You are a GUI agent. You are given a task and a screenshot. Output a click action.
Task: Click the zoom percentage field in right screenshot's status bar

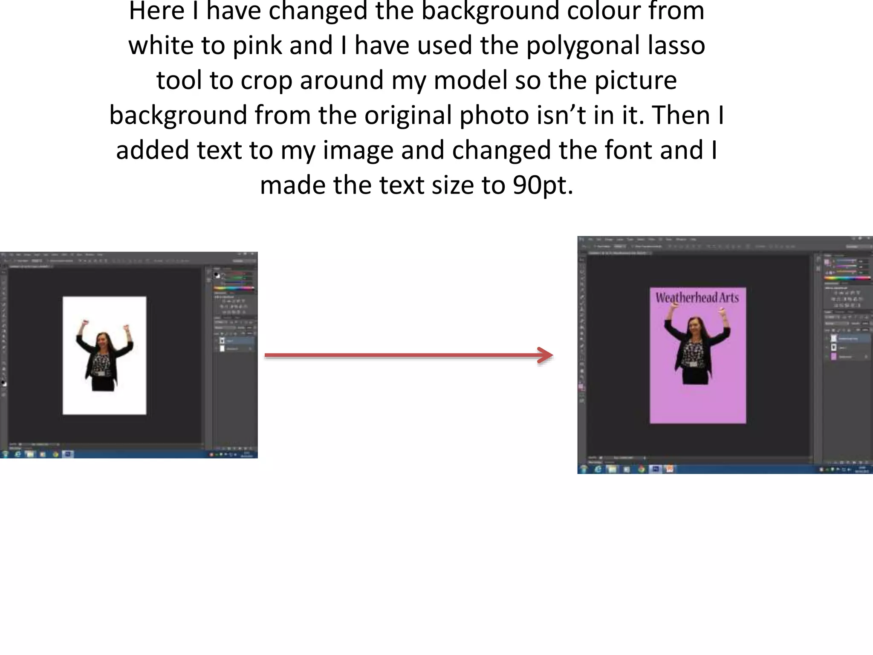pyautogui.click(x=592, y=458)
